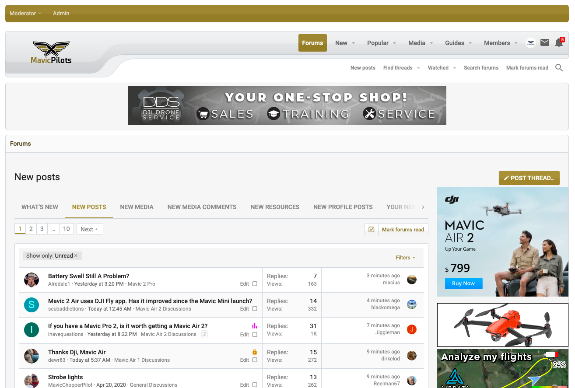The image size is (575, 388).
Task: Go to page 3
Action: (x=42, y=229)
